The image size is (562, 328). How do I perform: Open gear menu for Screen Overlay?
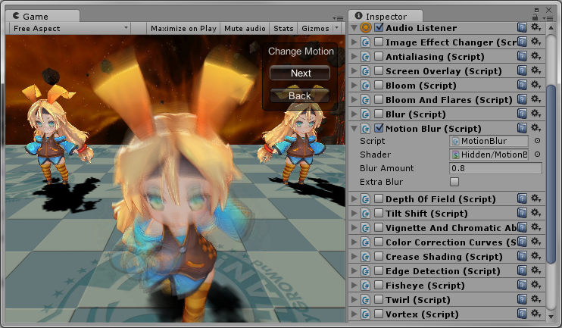pyautogui.click(x=535, y=70)
